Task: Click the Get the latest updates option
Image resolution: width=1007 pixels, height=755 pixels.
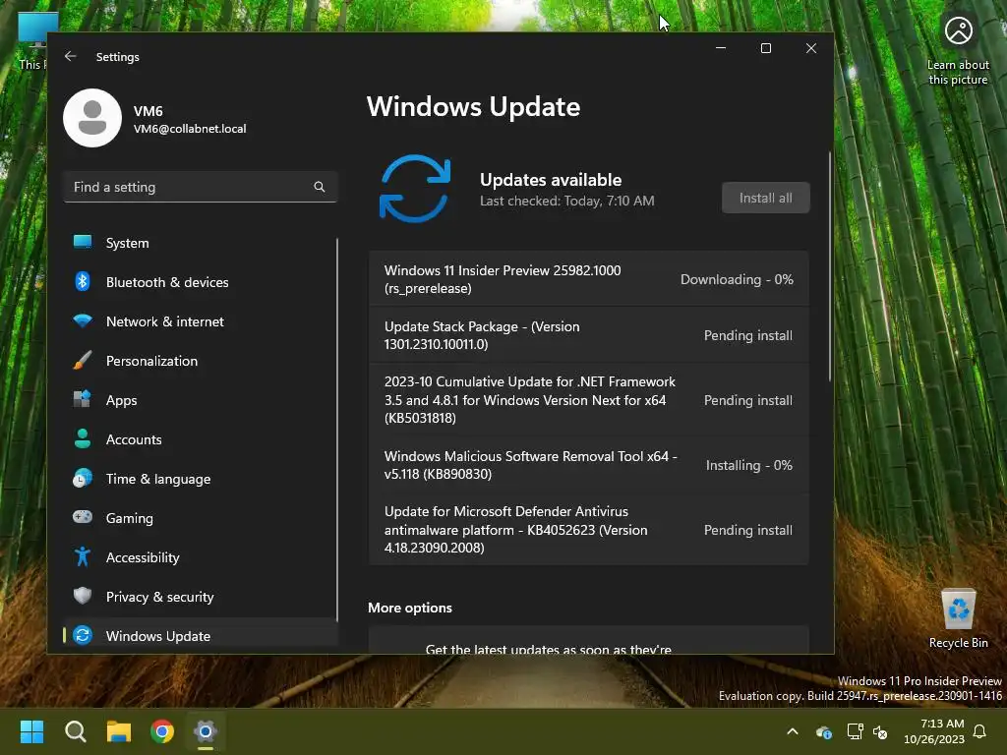Action: point(588,641)
